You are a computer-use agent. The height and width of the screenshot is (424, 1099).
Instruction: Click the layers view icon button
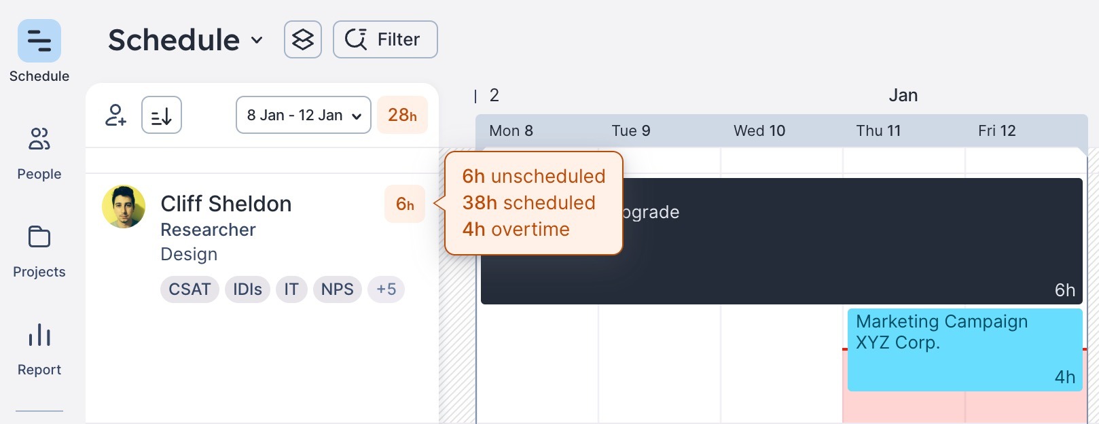[x=303, y=39]
